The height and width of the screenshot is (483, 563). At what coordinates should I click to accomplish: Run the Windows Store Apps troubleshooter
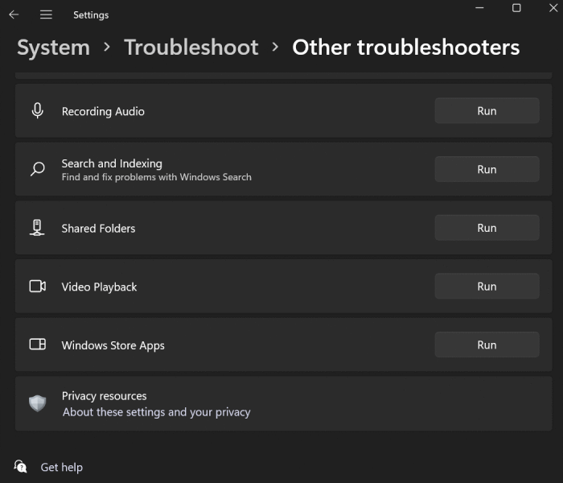487,345
